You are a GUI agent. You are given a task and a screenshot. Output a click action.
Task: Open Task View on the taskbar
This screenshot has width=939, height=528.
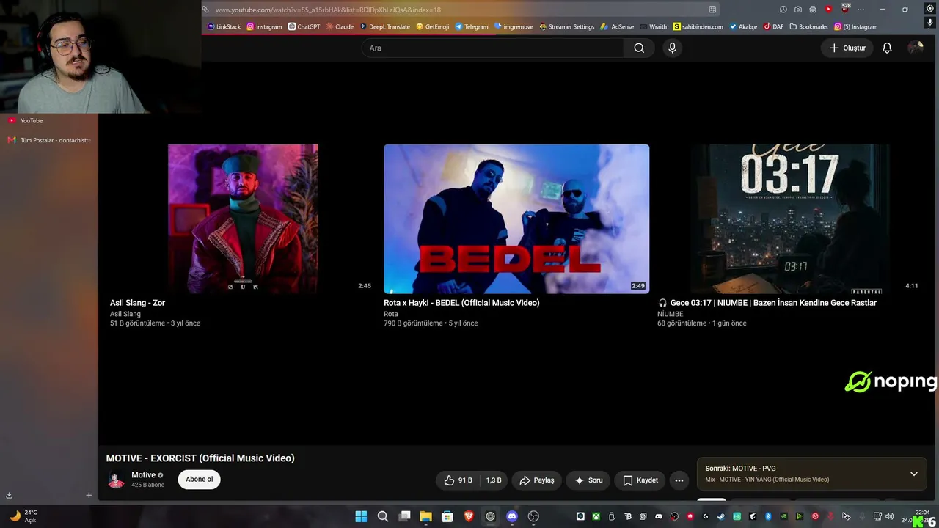(404, 516)
